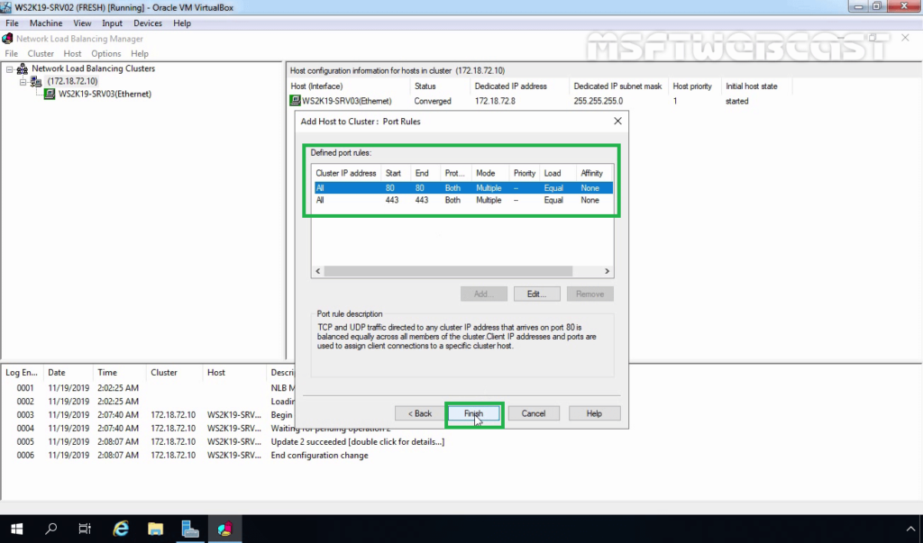Click host status icon in host configuration list
This screenshot has height=543, width=923.
[295, 101]
